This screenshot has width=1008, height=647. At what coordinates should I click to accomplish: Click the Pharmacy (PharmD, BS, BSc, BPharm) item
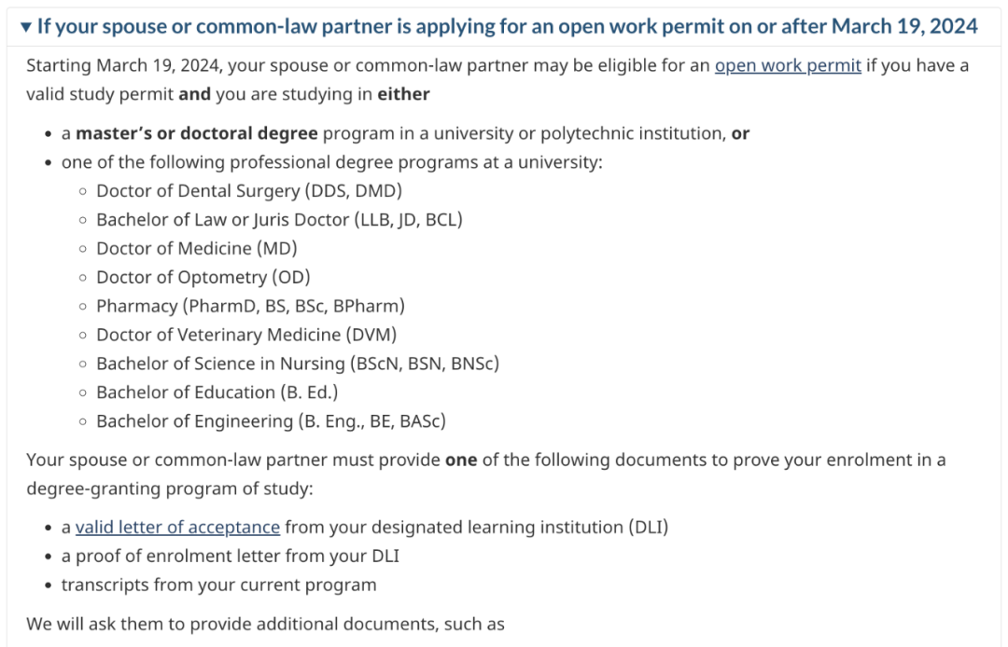coord(251,306)
